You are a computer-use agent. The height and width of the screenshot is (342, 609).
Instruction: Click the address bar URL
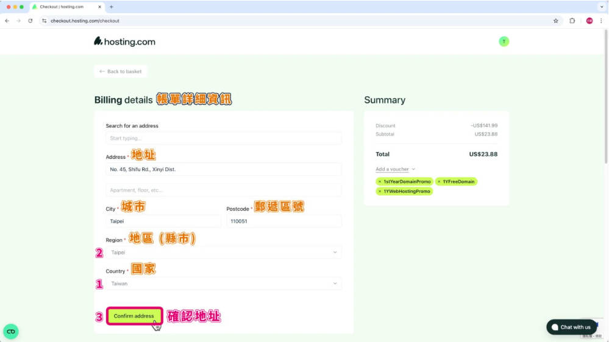(85, 21)
